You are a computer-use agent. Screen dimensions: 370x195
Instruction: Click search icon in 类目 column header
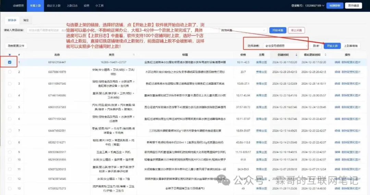[x=134, y=55]
